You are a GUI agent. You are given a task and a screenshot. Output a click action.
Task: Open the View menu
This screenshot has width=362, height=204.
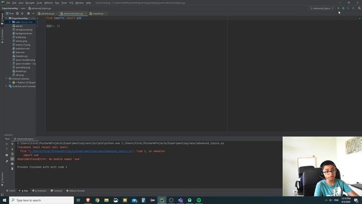pyautogui.click(x=21, y=3)
